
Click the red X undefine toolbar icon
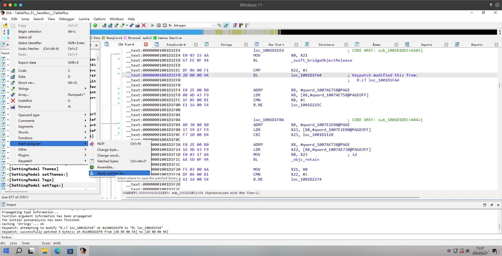point(144,25)
